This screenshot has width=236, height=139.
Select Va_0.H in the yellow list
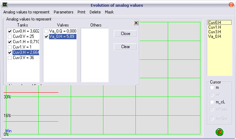(x=215, y=36)
